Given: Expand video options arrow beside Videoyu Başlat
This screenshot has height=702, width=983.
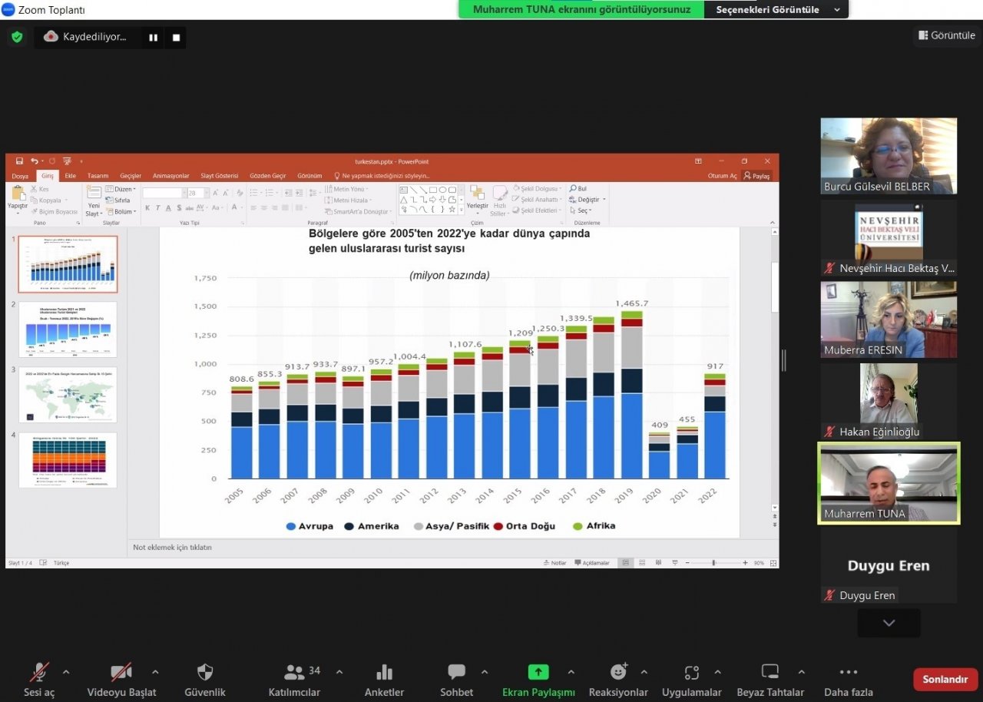Looking at the screenshot, I should pyautogui.click(x=155, y=672).
